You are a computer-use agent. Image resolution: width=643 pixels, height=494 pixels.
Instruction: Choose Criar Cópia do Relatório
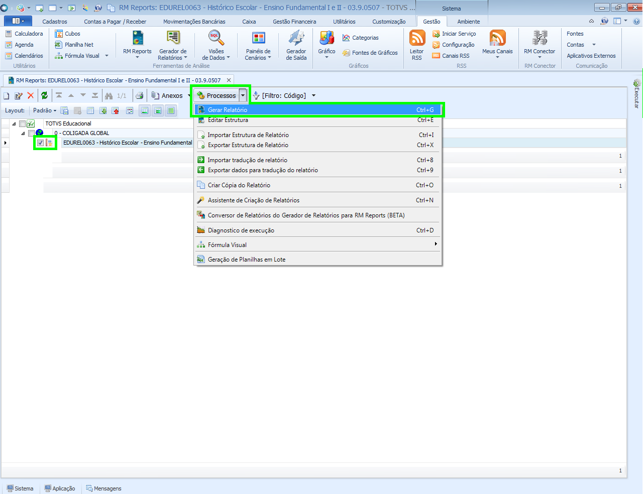(x=317, y=185)
